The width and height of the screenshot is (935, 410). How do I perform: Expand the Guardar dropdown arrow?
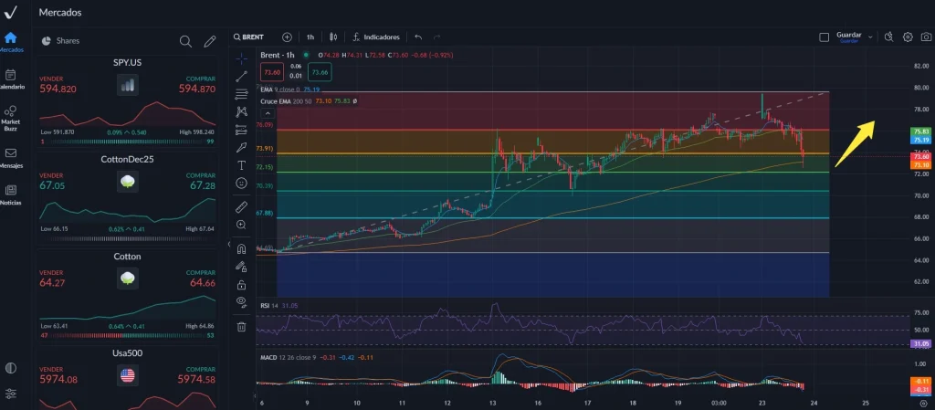pyautogui.click(x=870, y=37)
